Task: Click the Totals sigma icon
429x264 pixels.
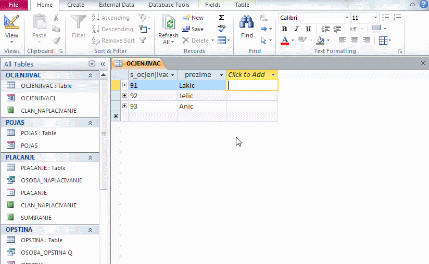Action: tap(221, 18)
